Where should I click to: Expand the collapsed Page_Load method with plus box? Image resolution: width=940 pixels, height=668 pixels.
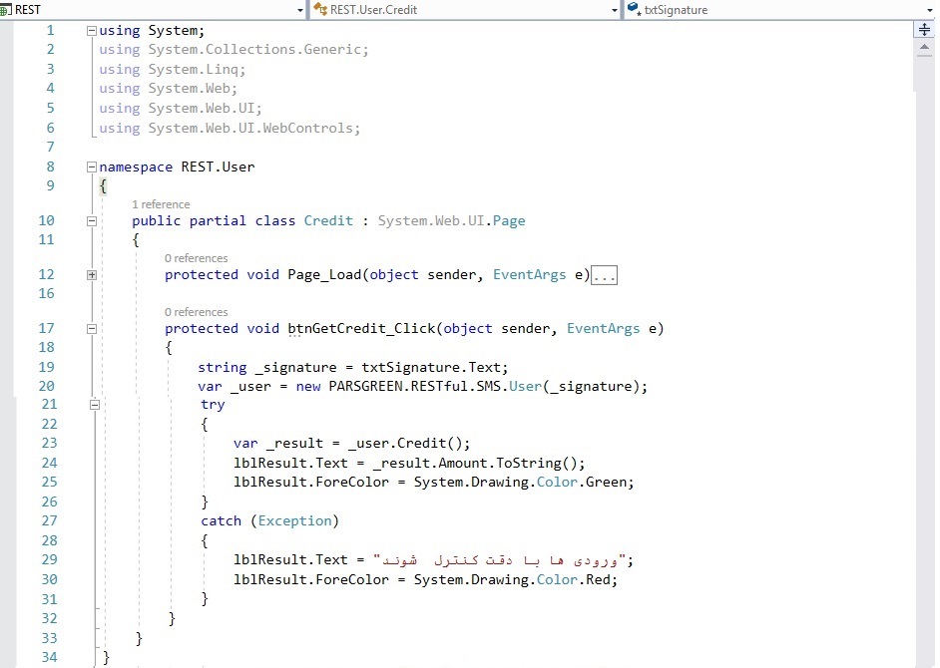pos(92,275)
